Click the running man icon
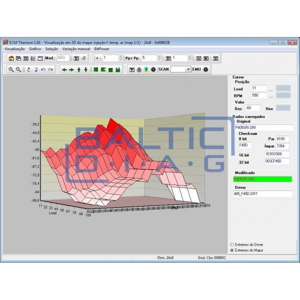Screen dimensions: 300x300 146,69
